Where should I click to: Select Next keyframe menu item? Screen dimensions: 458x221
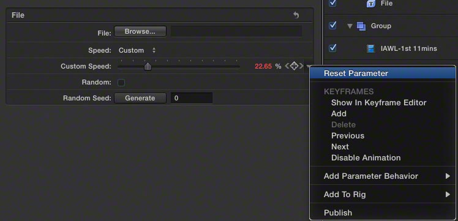point(340,146)
